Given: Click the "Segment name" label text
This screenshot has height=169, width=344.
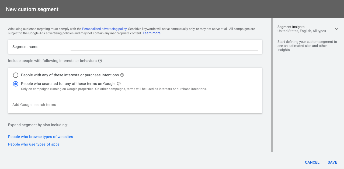Looking at the screenshot, I should coord(25,47).
